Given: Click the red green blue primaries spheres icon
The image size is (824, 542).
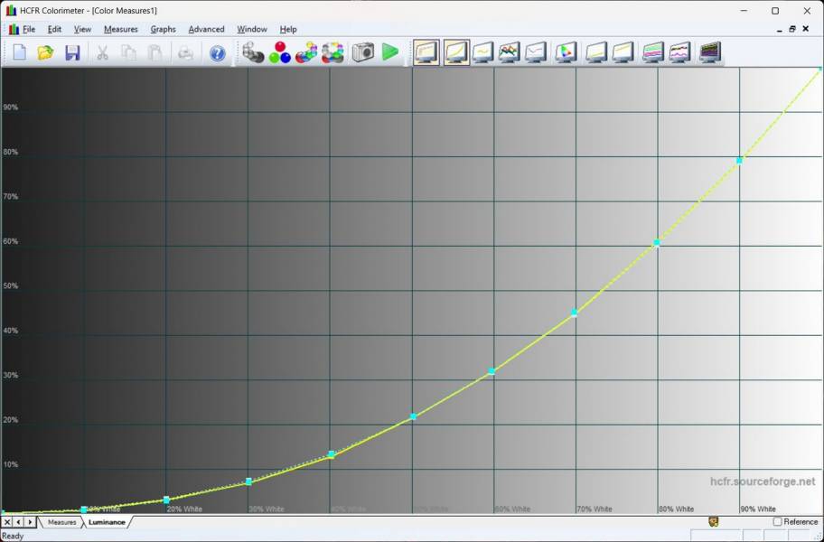Looking at the screenshot, I should [x=280, y=52].
